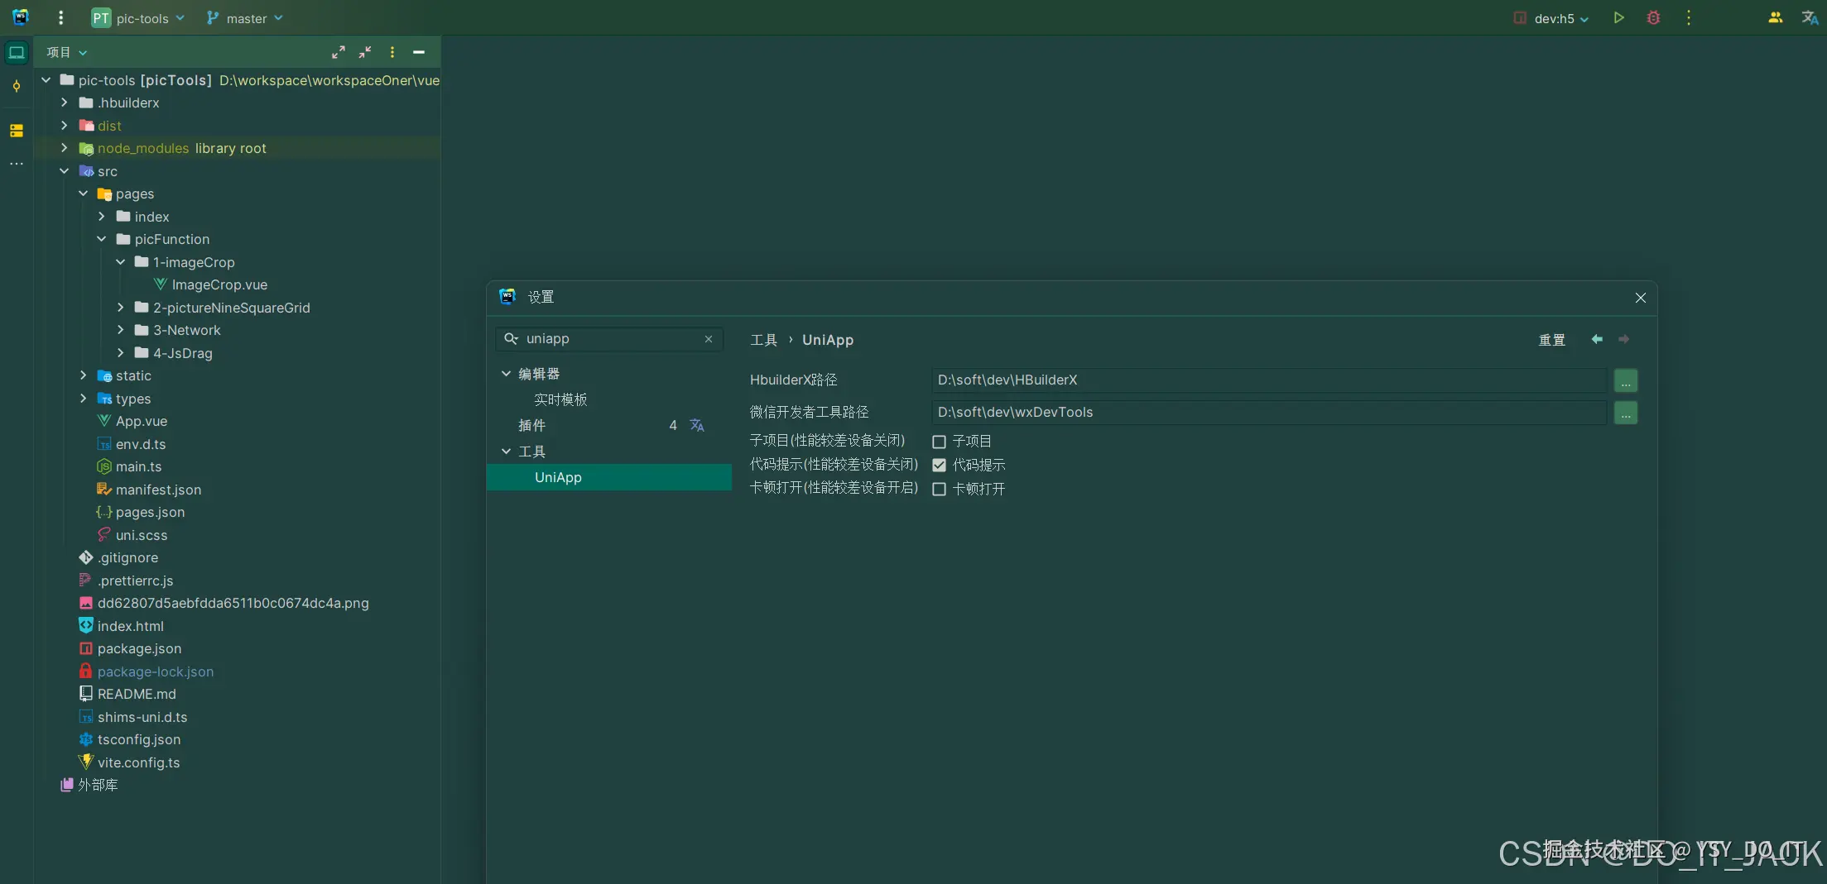Select uni.scss in the project tree
The image size is (1827, 884).
pos(142,535)
